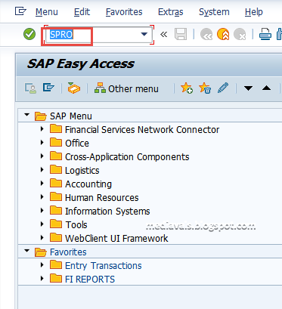The image size is (282, 309).
Task: Click the orange Exit up-arrow icon
Action: 223,34
